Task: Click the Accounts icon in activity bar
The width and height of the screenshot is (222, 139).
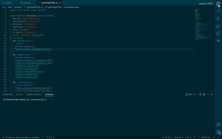Action: (218, 125)
